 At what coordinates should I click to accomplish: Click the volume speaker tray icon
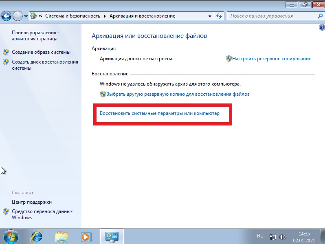[x=282, y=237]
